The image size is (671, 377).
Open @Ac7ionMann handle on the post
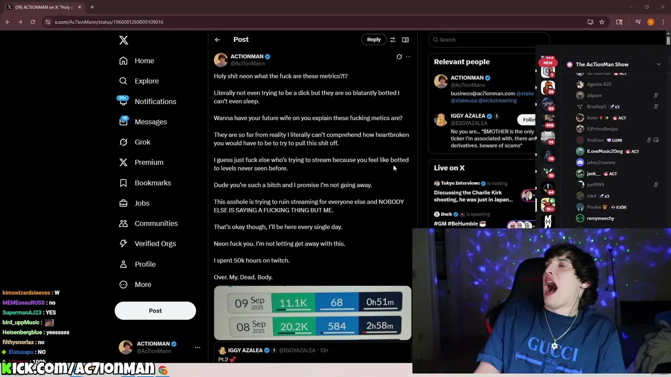pos(247,63)
